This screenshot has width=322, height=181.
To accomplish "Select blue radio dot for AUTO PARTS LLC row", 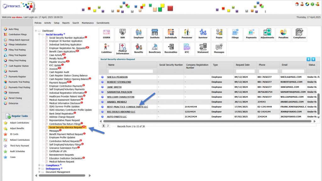I will pos(103,117).
